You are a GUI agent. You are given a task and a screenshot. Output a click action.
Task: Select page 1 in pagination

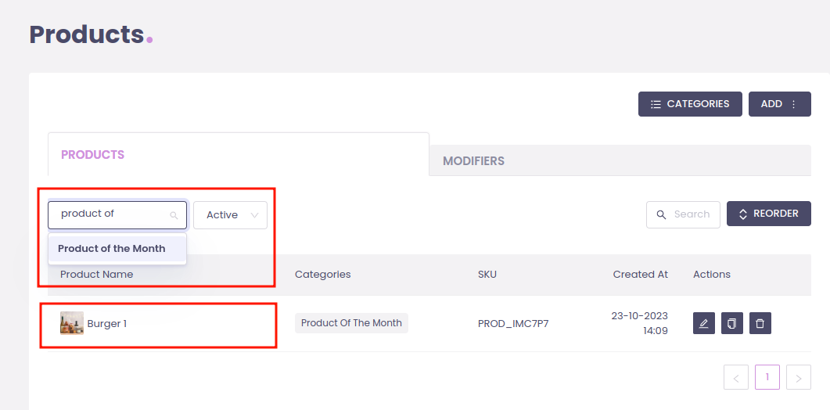point(767,377)
